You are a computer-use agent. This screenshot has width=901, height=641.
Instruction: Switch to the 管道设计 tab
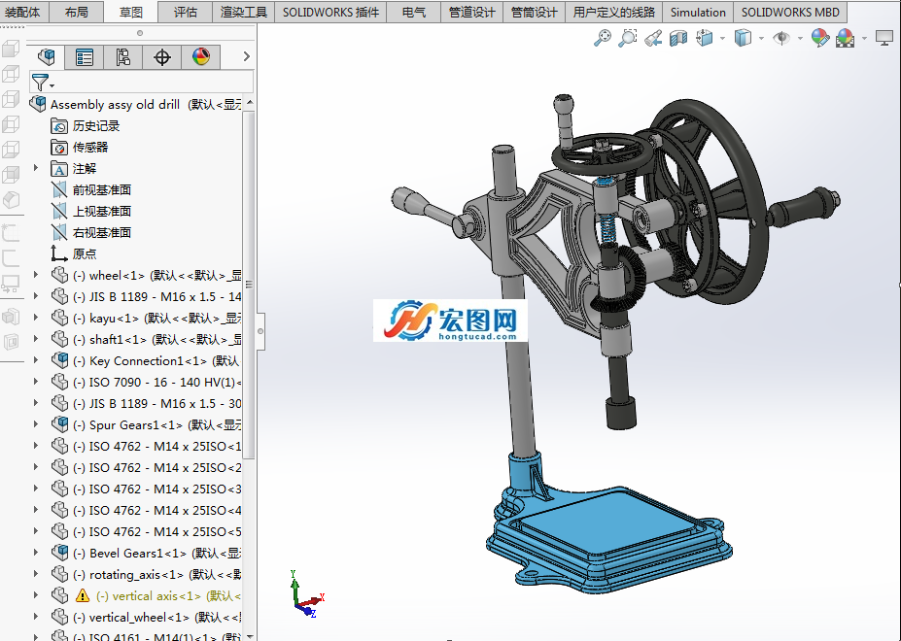click(x=471, y=12)
